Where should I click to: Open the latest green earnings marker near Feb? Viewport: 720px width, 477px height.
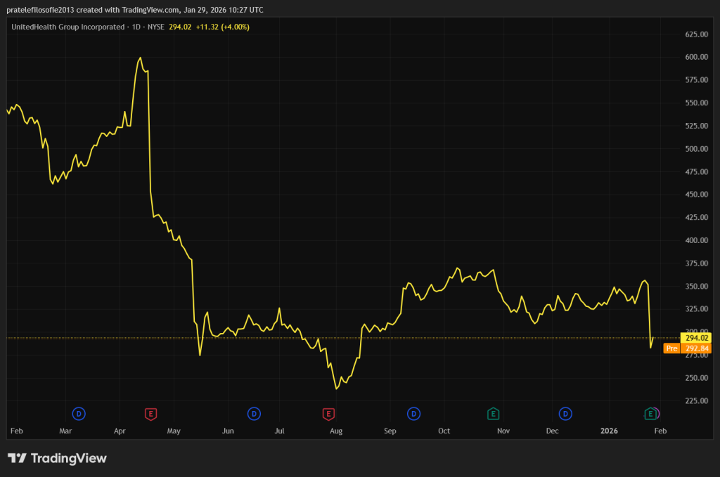pos(651,414)
